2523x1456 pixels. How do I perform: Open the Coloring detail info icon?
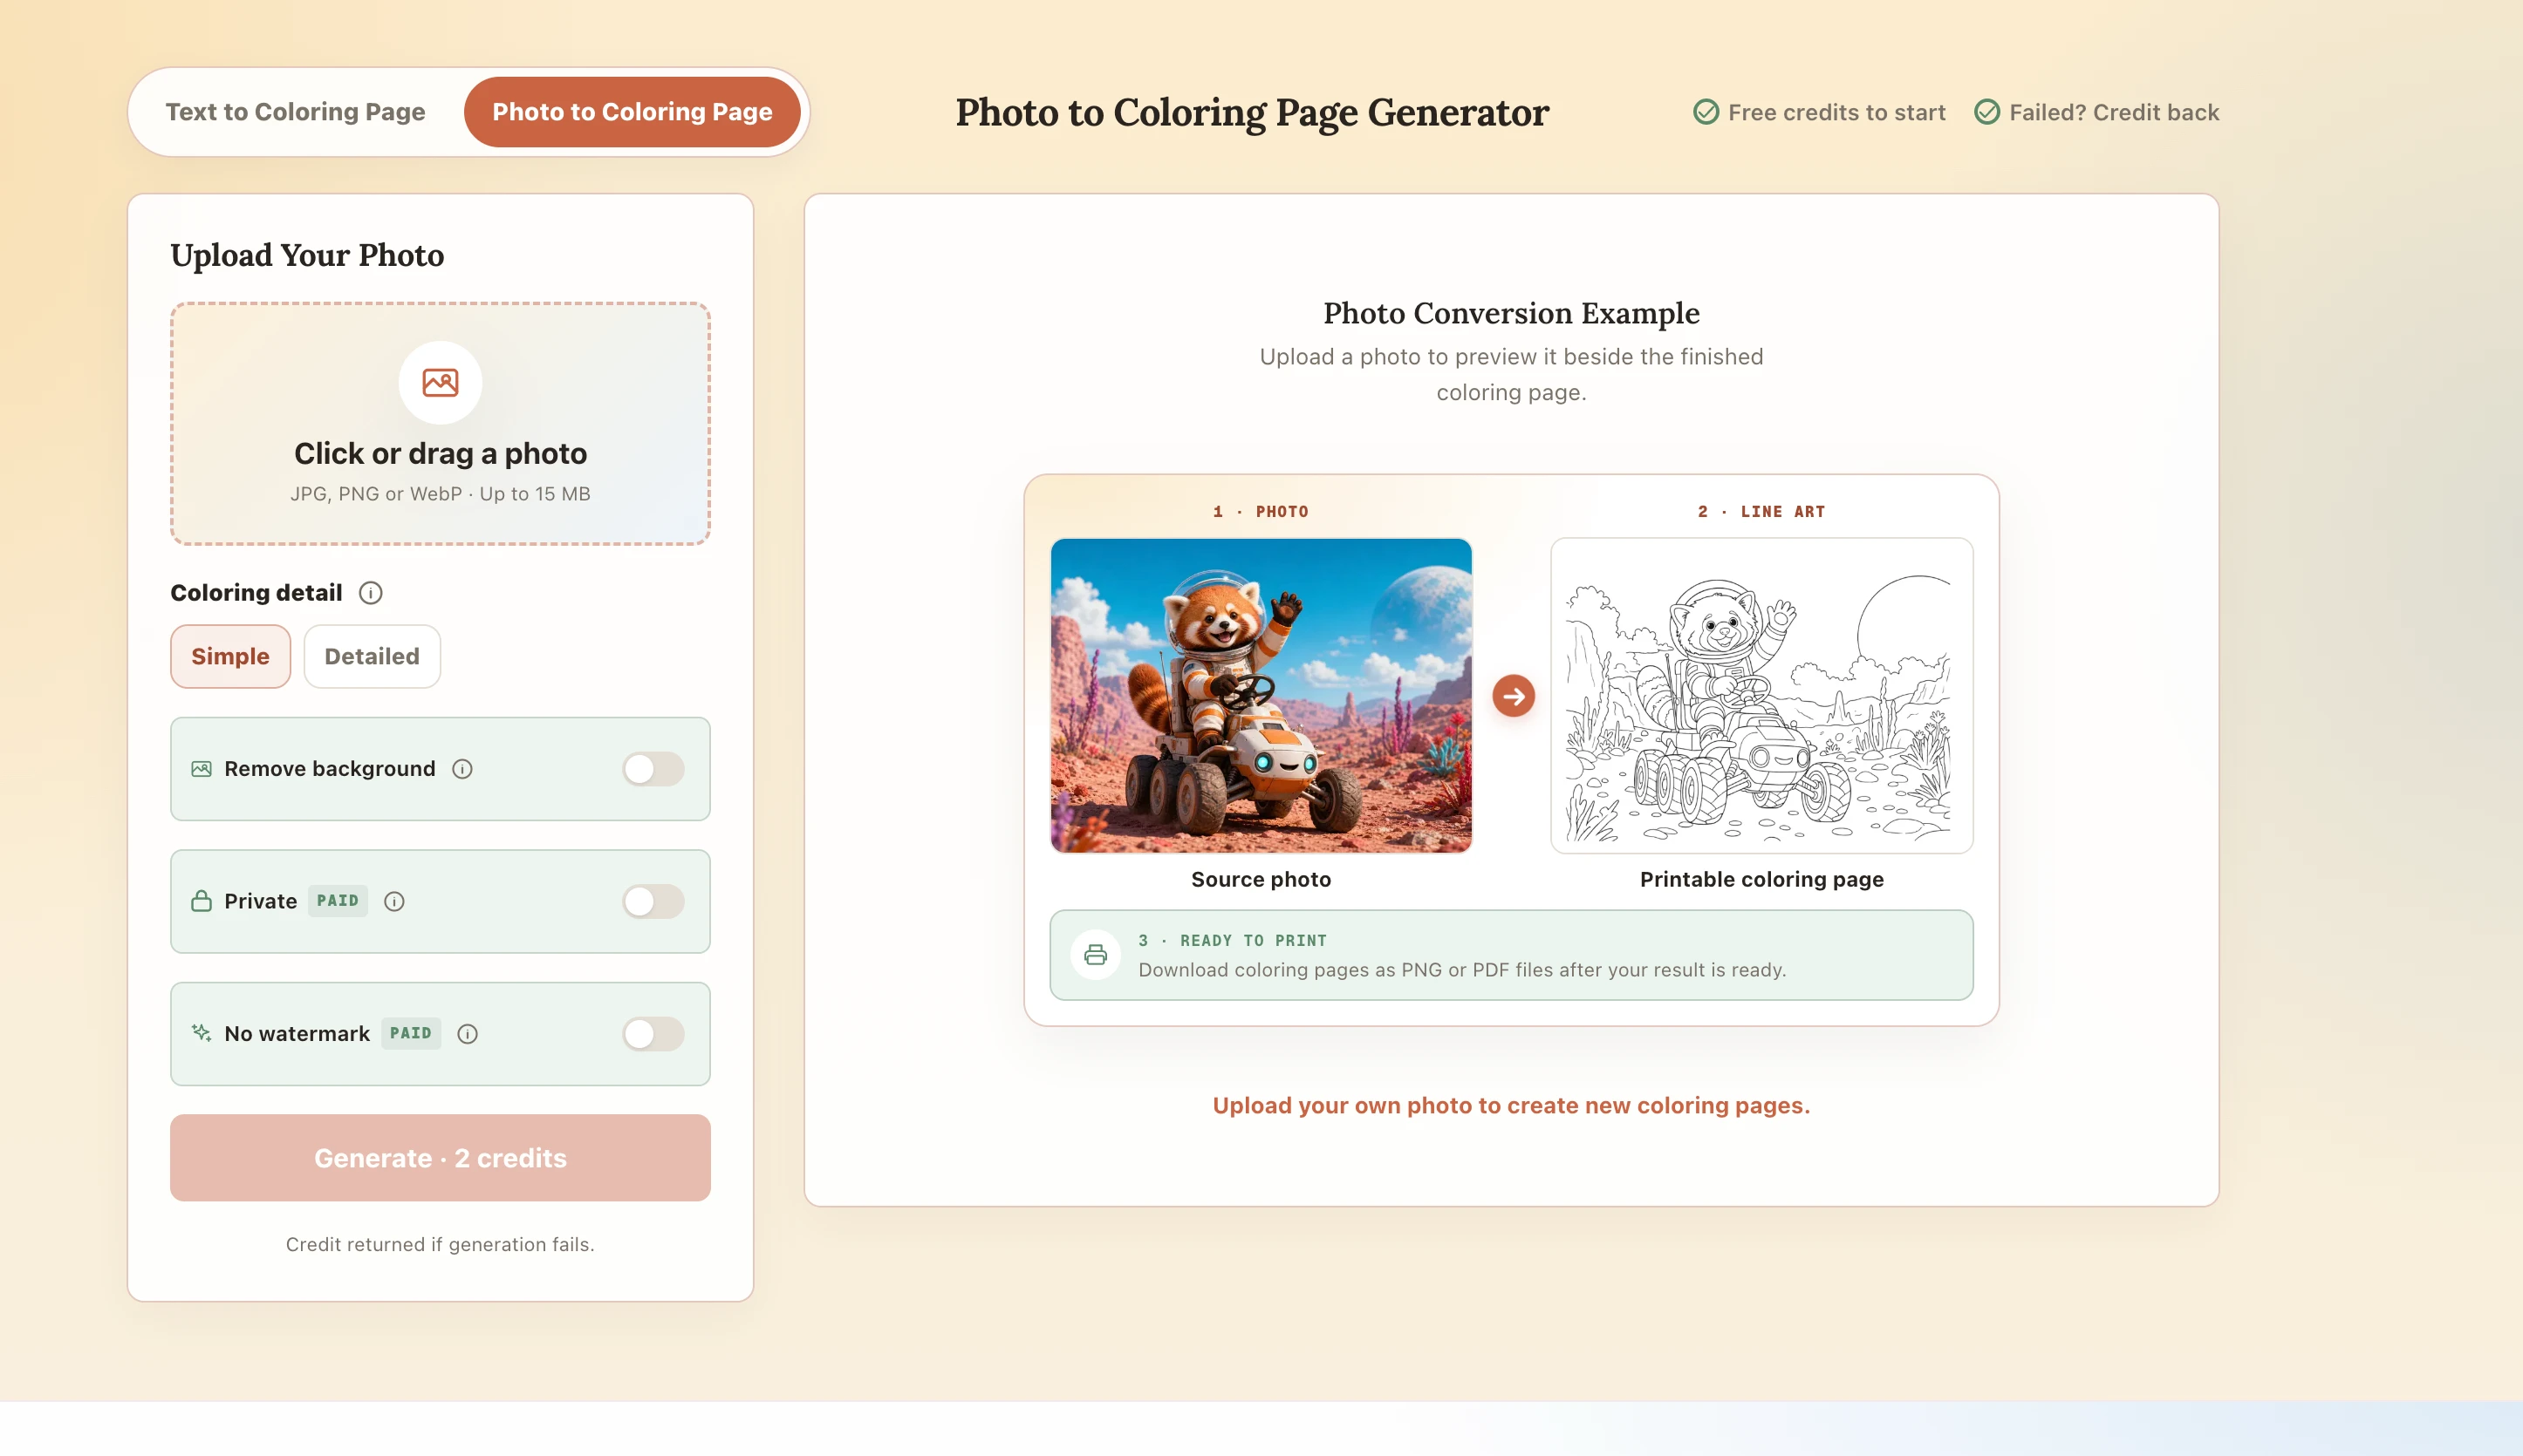pyautogui.click(x=370, y=593)
